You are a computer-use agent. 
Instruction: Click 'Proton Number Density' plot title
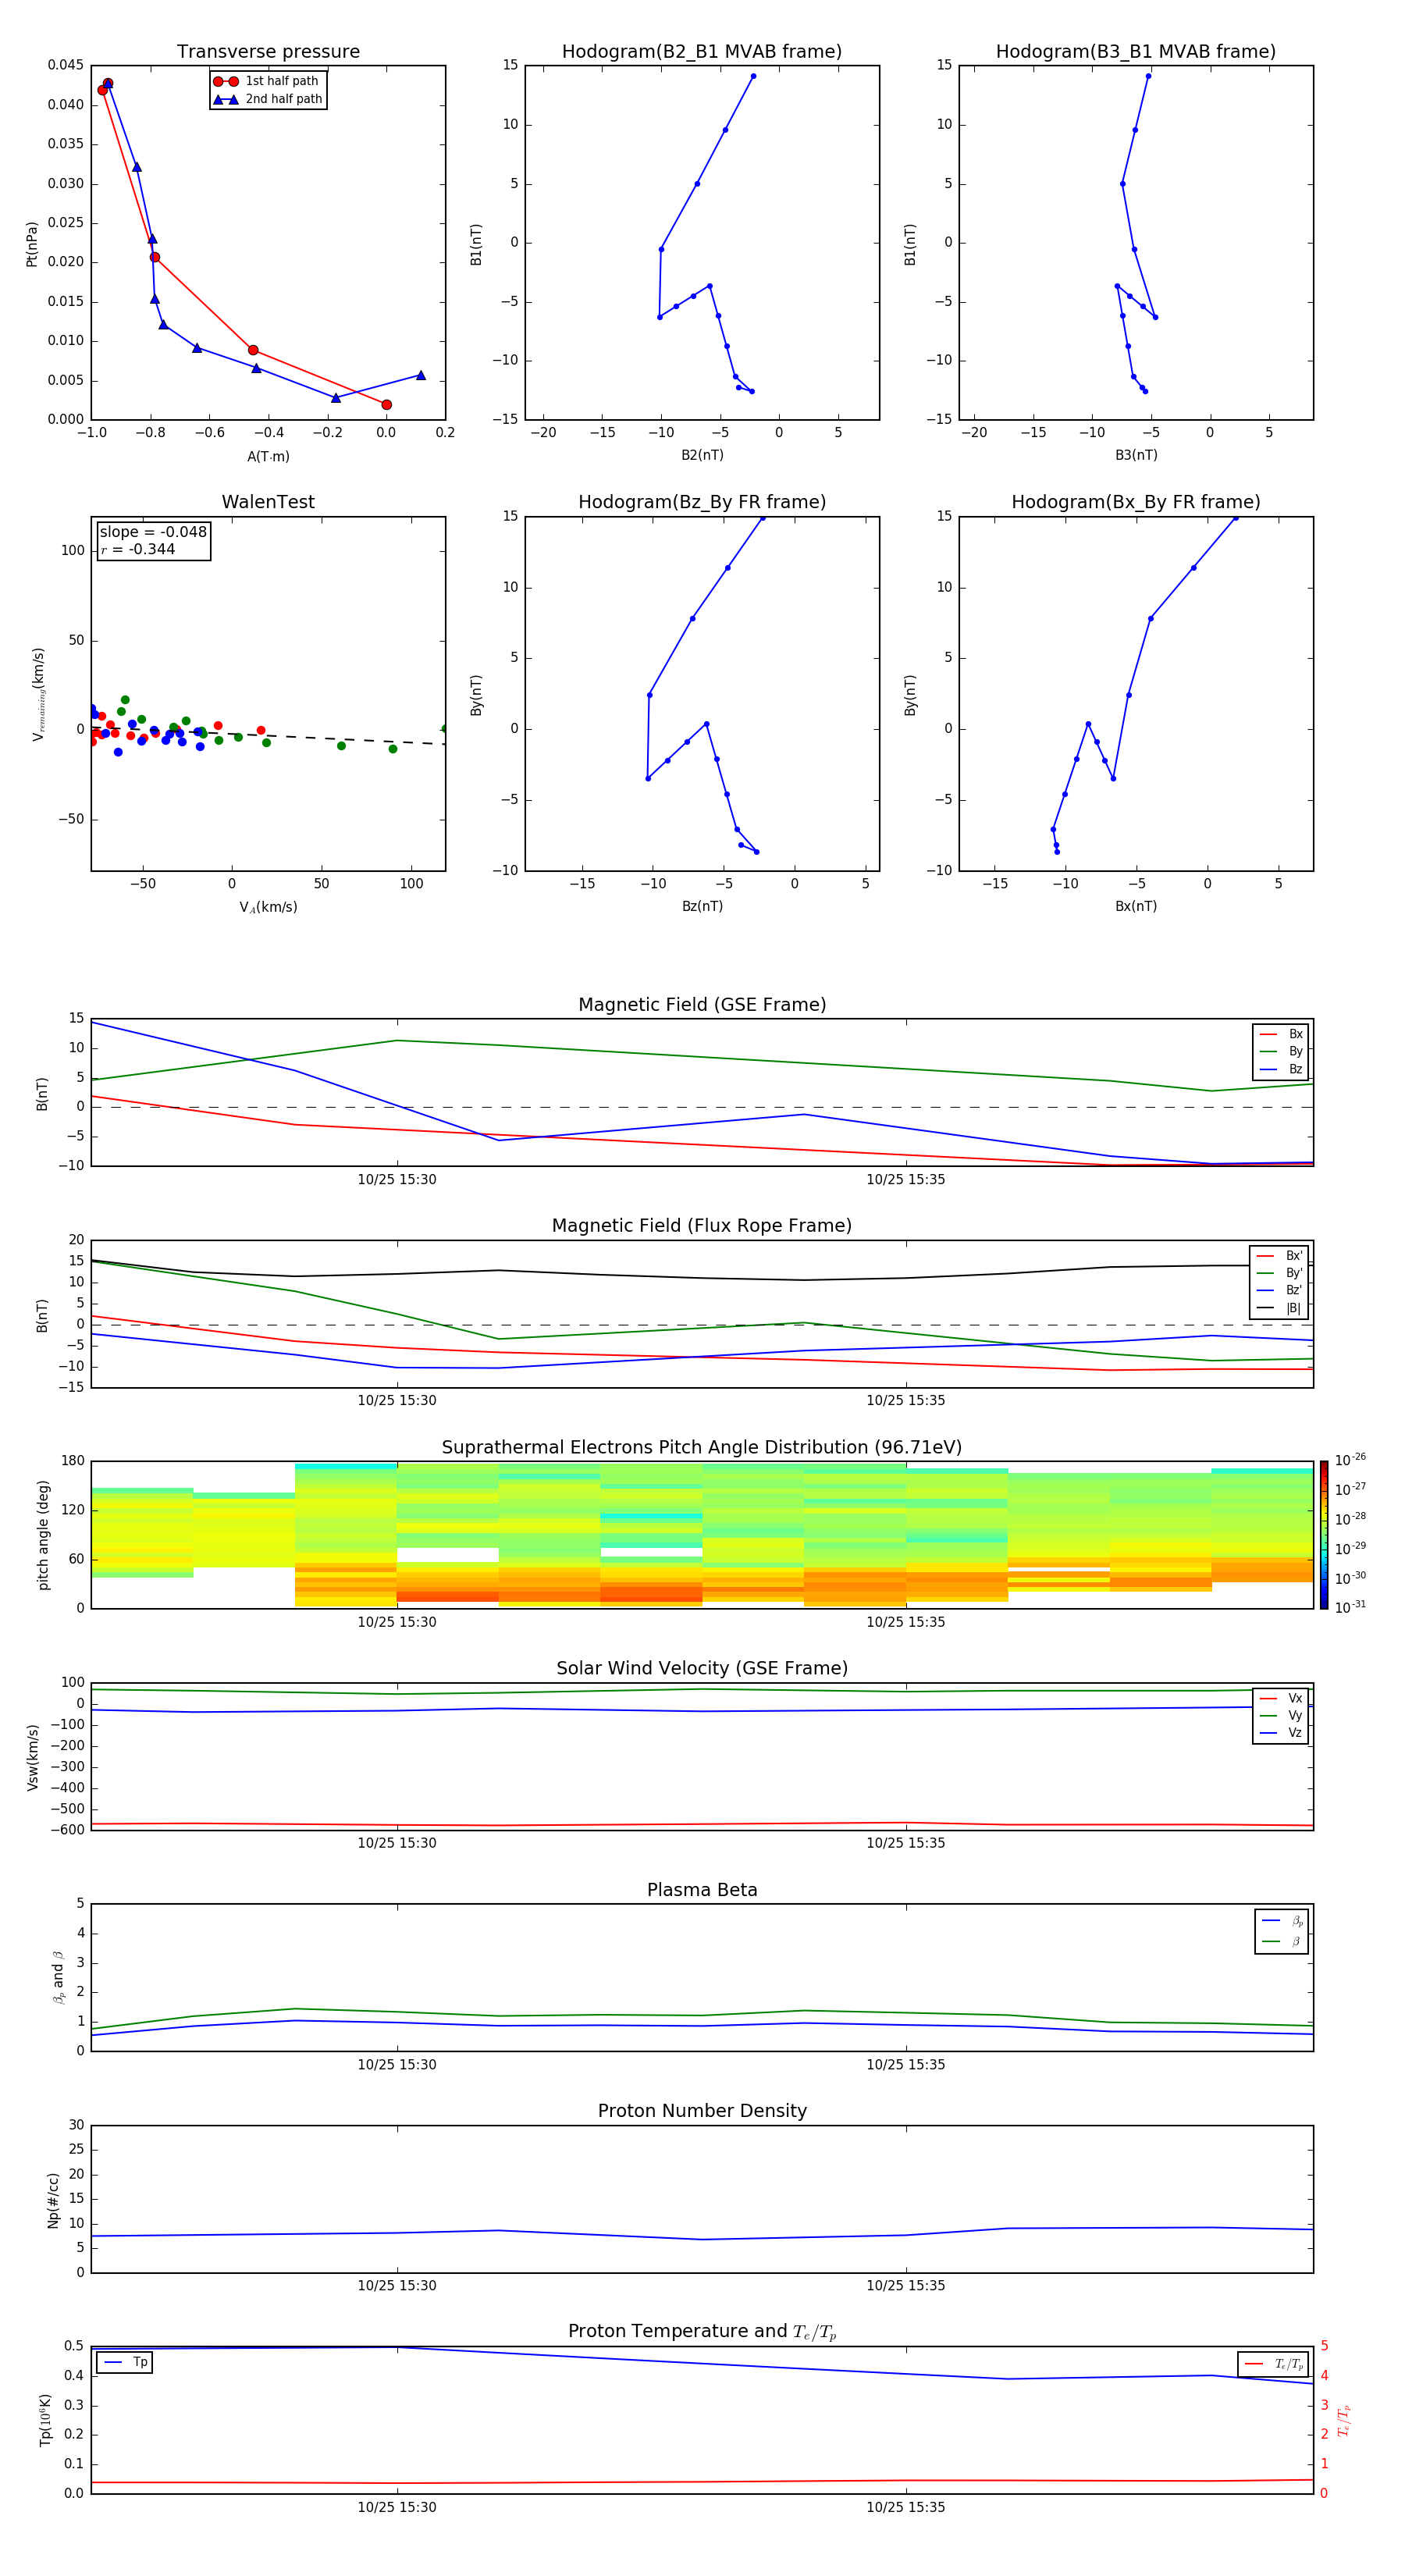pyautogui.click(x=702, y=2111)
